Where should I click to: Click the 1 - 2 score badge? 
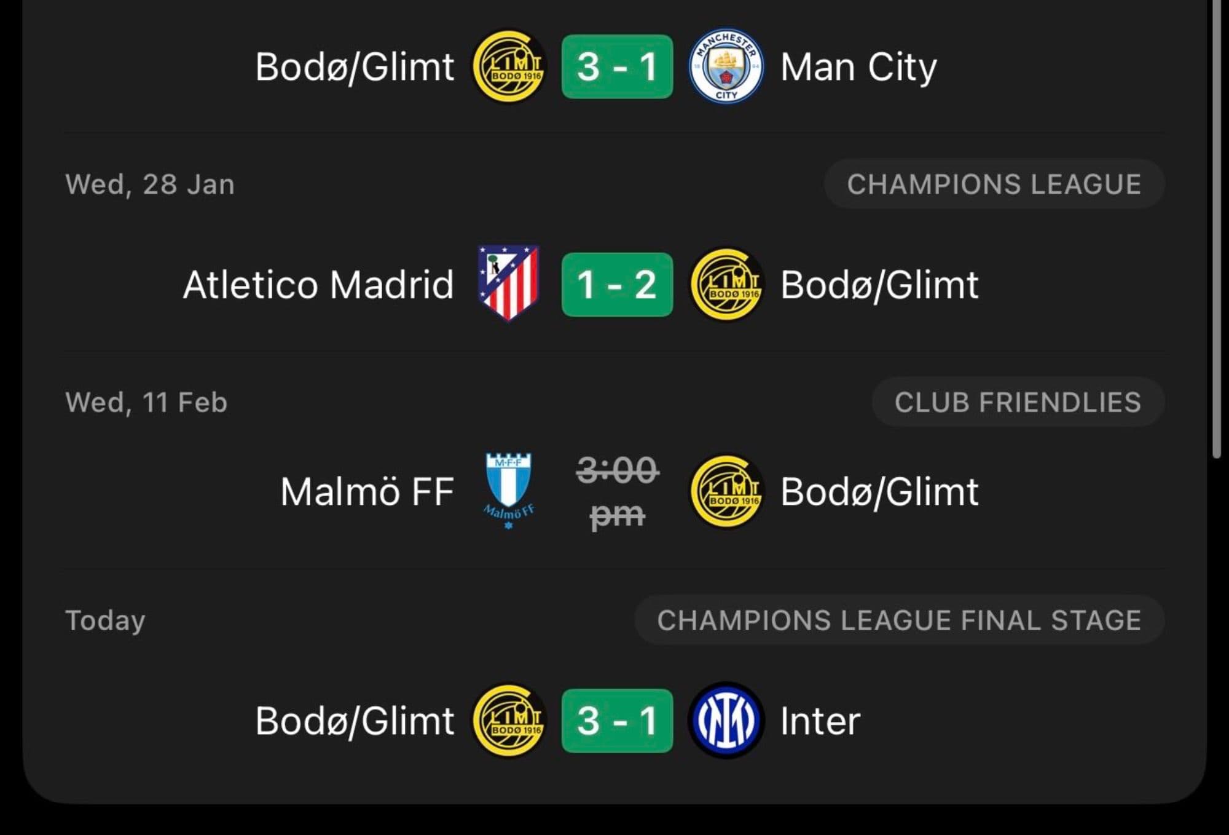(x=617, y=285)
